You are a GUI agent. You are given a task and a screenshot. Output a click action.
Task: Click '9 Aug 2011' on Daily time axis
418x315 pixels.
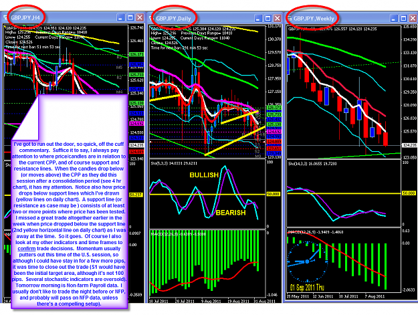pyautogui.click(x=211, y=301)
